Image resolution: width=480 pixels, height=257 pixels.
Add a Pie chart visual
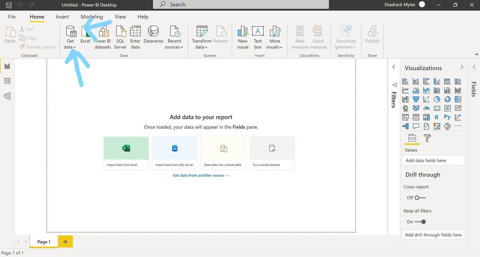437,99
